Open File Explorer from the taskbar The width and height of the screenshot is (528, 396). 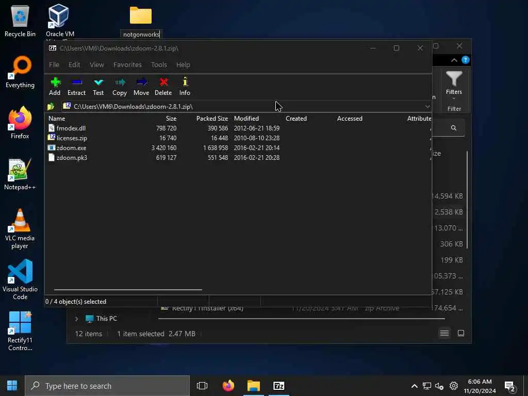click(254, 386)
